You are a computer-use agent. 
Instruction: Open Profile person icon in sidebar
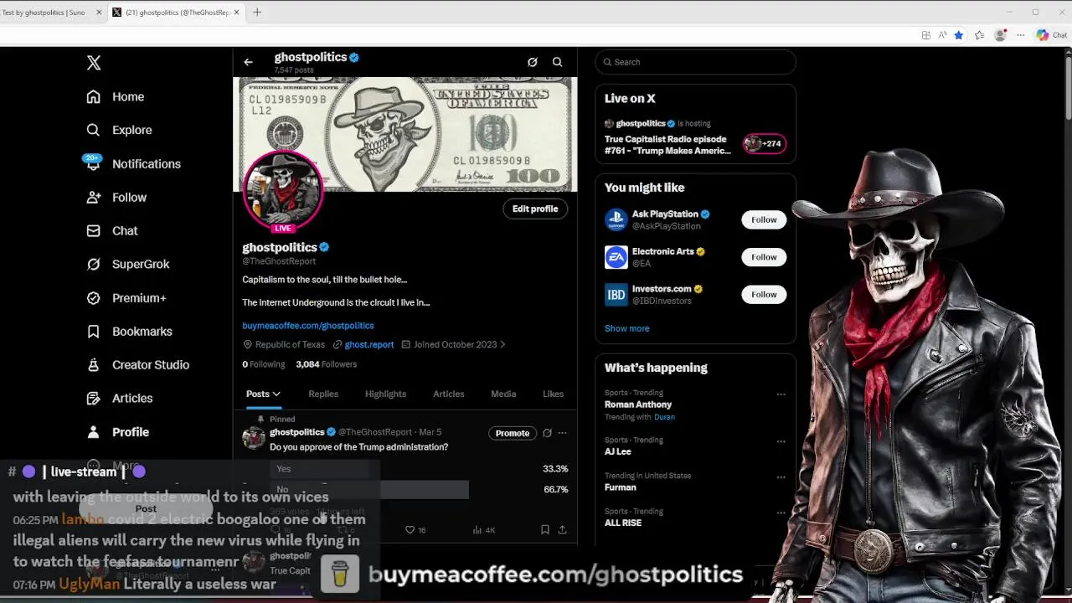click(x=94, y=432)
